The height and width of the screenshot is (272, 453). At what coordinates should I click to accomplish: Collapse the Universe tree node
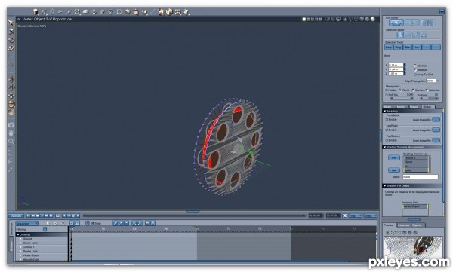pyautogui.click(x=18, y=234)
